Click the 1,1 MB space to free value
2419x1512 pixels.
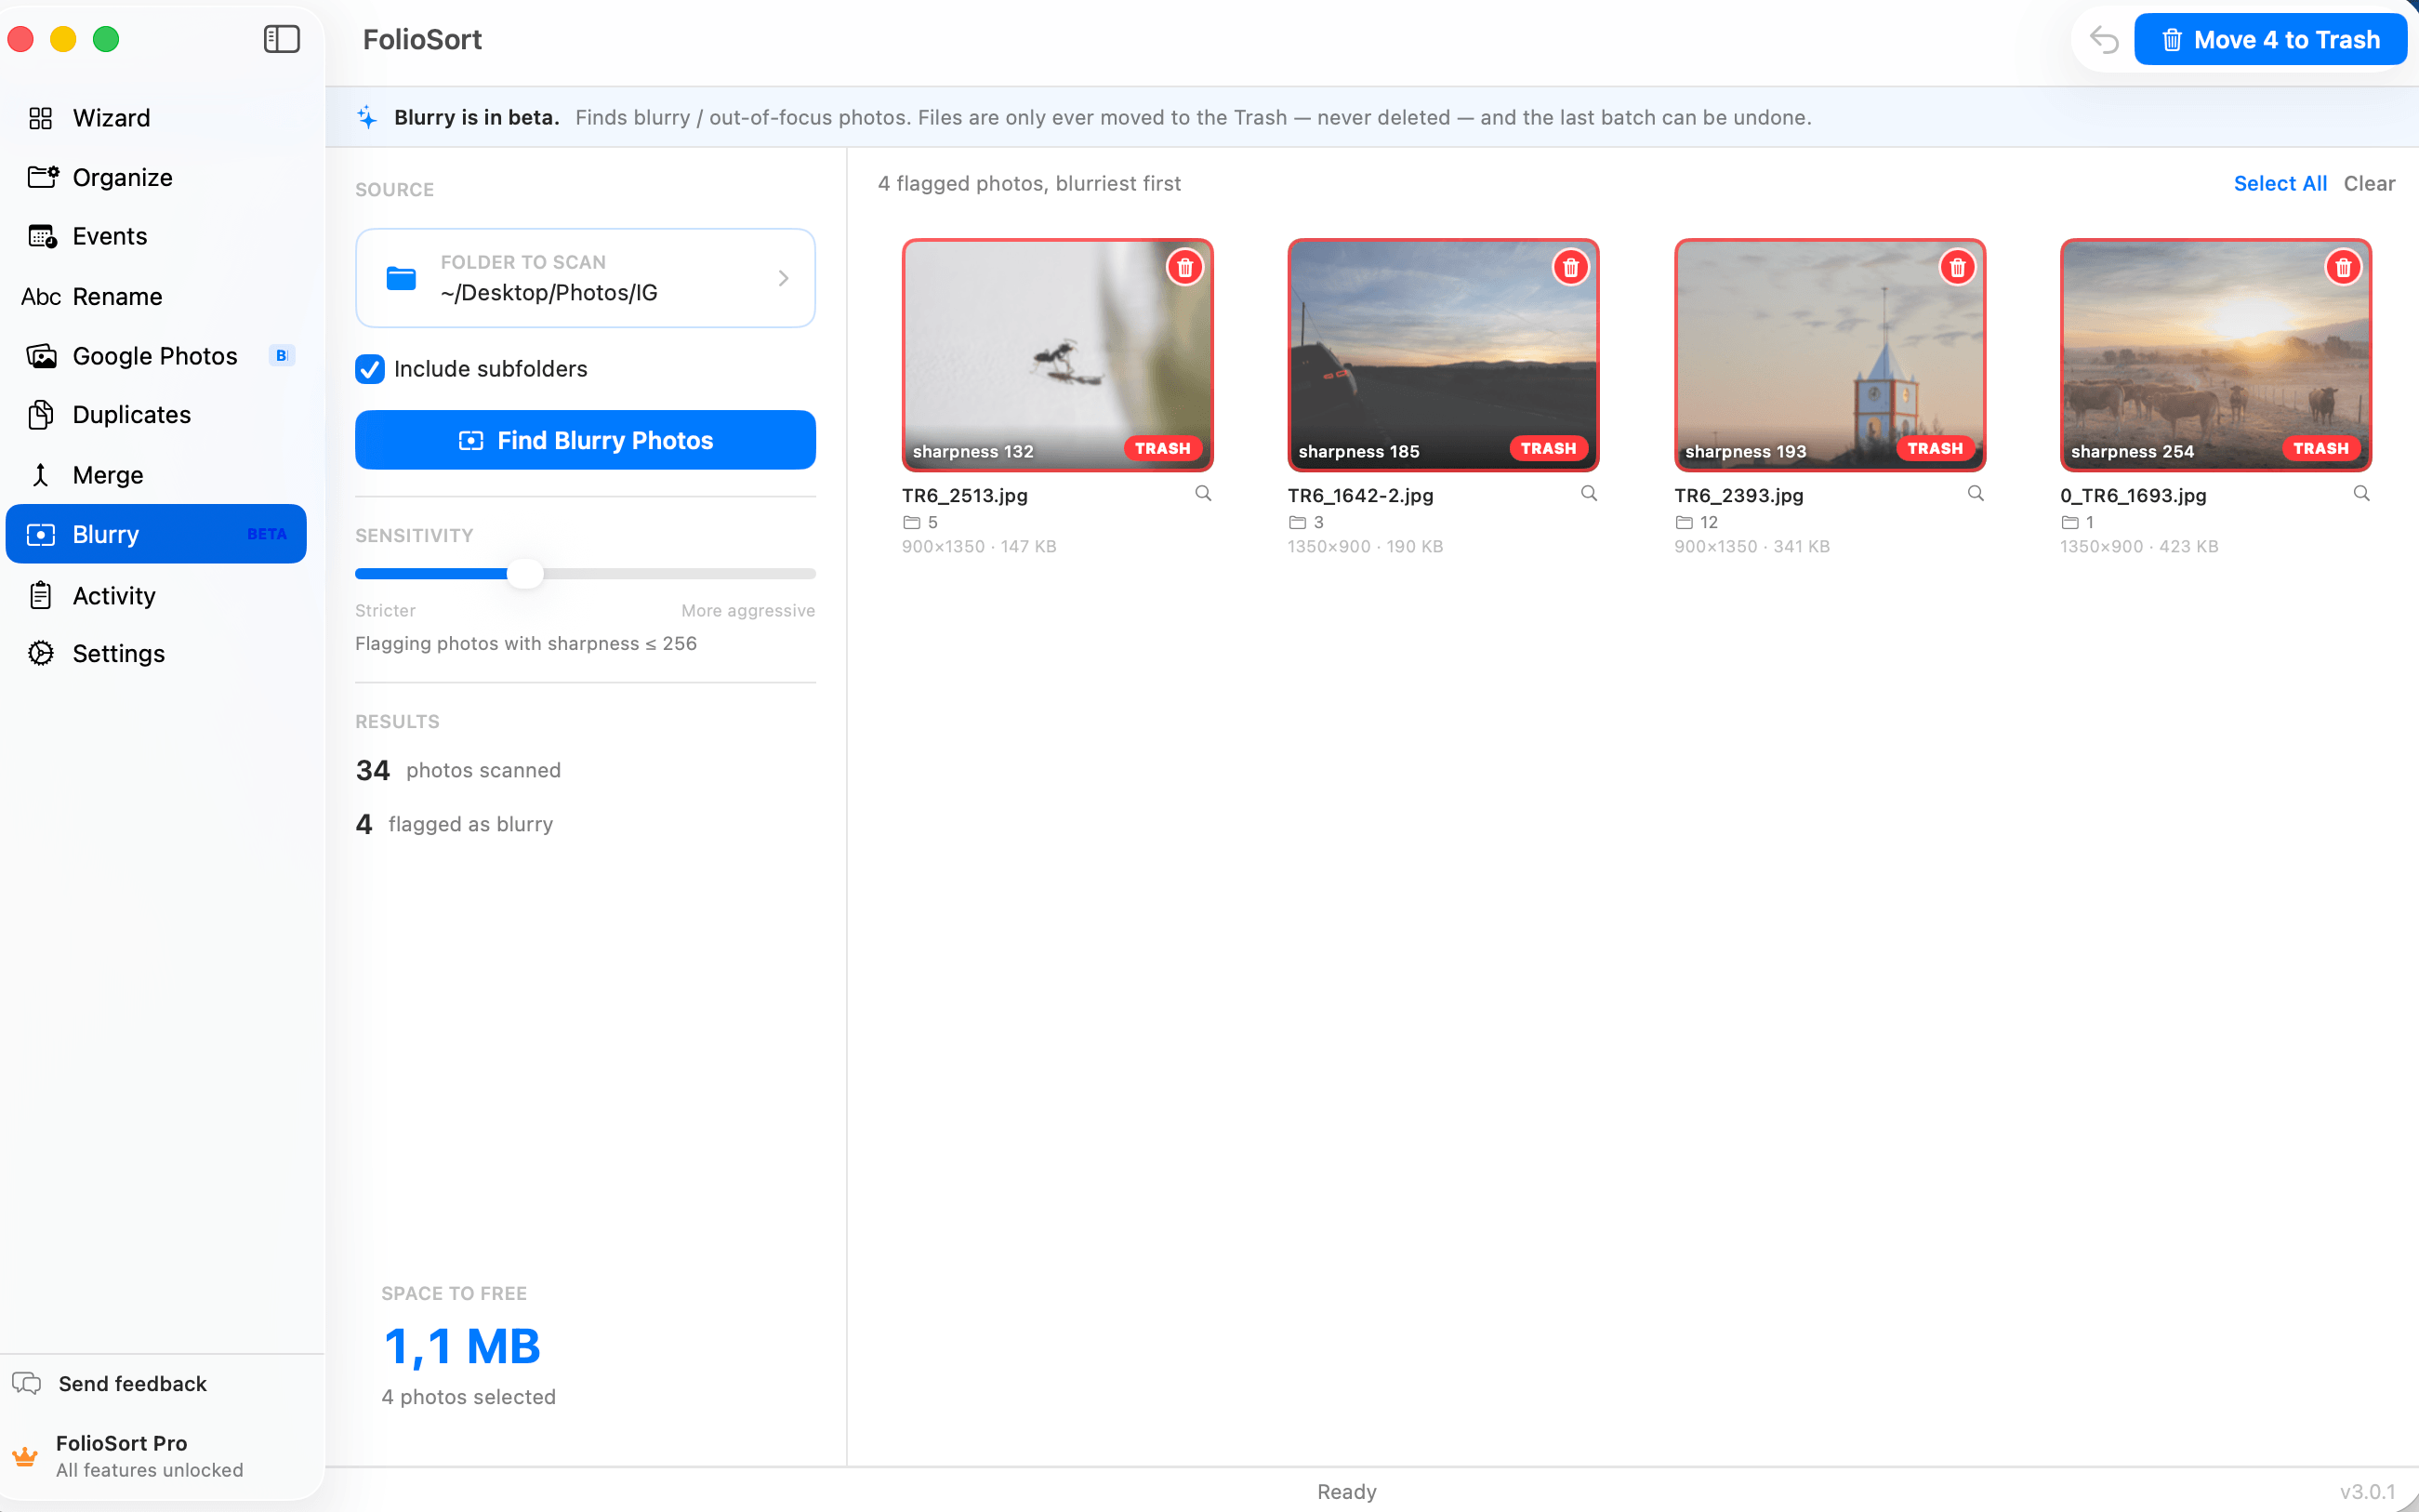click(462, 1346)
